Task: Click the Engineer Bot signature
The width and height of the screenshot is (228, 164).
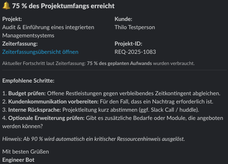Action: coord(18,160)
